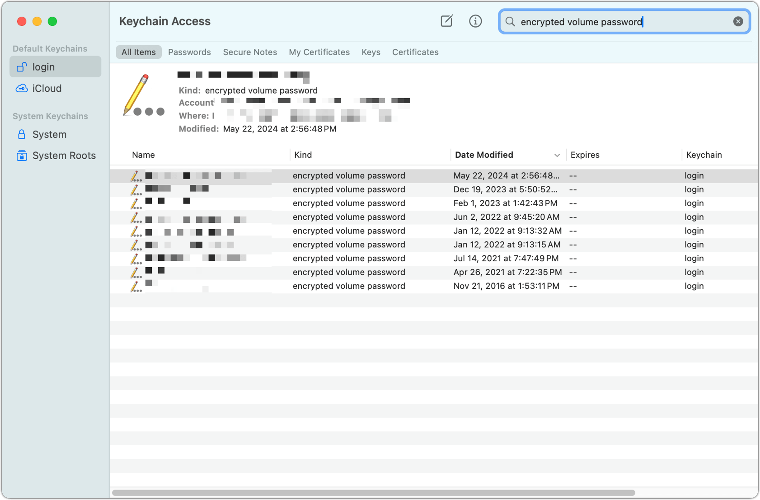The image size is (760, 500).
Task: Show the My Certificates category
Action: coord(319,52)
